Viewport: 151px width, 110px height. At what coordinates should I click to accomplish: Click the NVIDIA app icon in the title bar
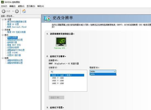[2, 2]
